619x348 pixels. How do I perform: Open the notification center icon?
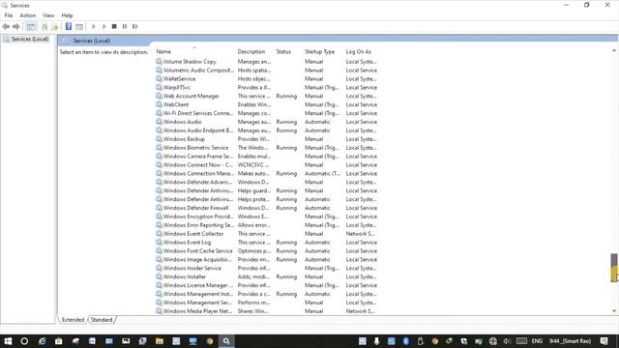[x=604, y=341]
